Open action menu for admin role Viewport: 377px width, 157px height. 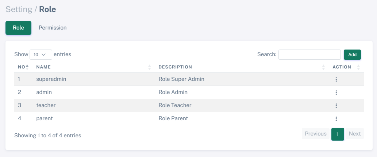[336, 93]
